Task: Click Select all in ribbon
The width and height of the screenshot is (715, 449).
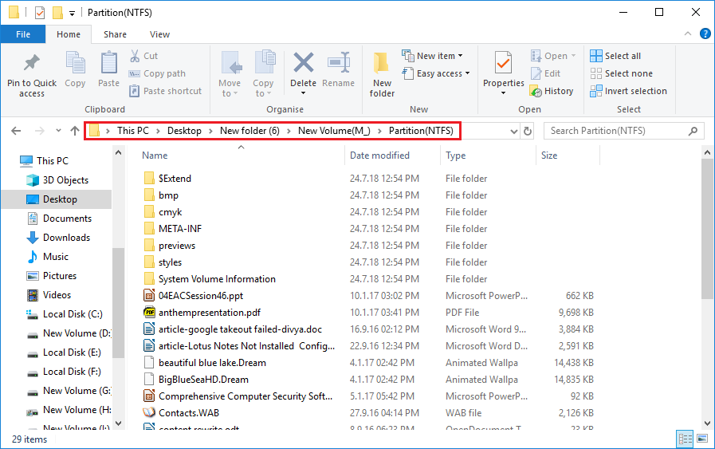Action: 615,56
